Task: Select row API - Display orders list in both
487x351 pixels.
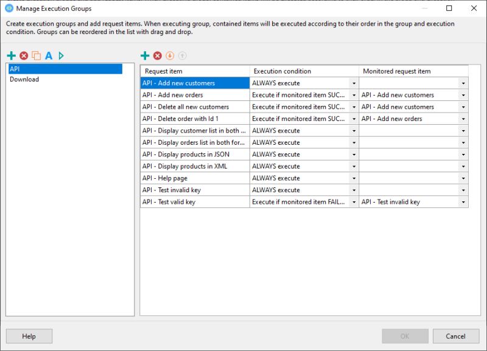Action: [x=195, y=143]
